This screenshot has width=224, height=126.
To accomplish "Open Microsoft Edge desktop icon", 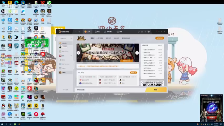I will click(x=16, y=4).
